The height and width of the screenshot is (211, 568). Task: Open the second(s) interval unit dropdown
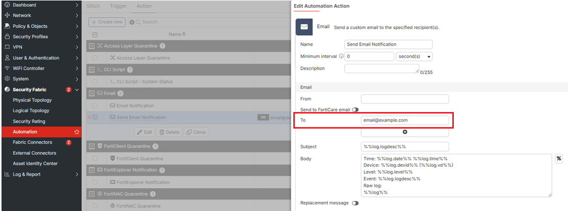[x=415, y=56]
